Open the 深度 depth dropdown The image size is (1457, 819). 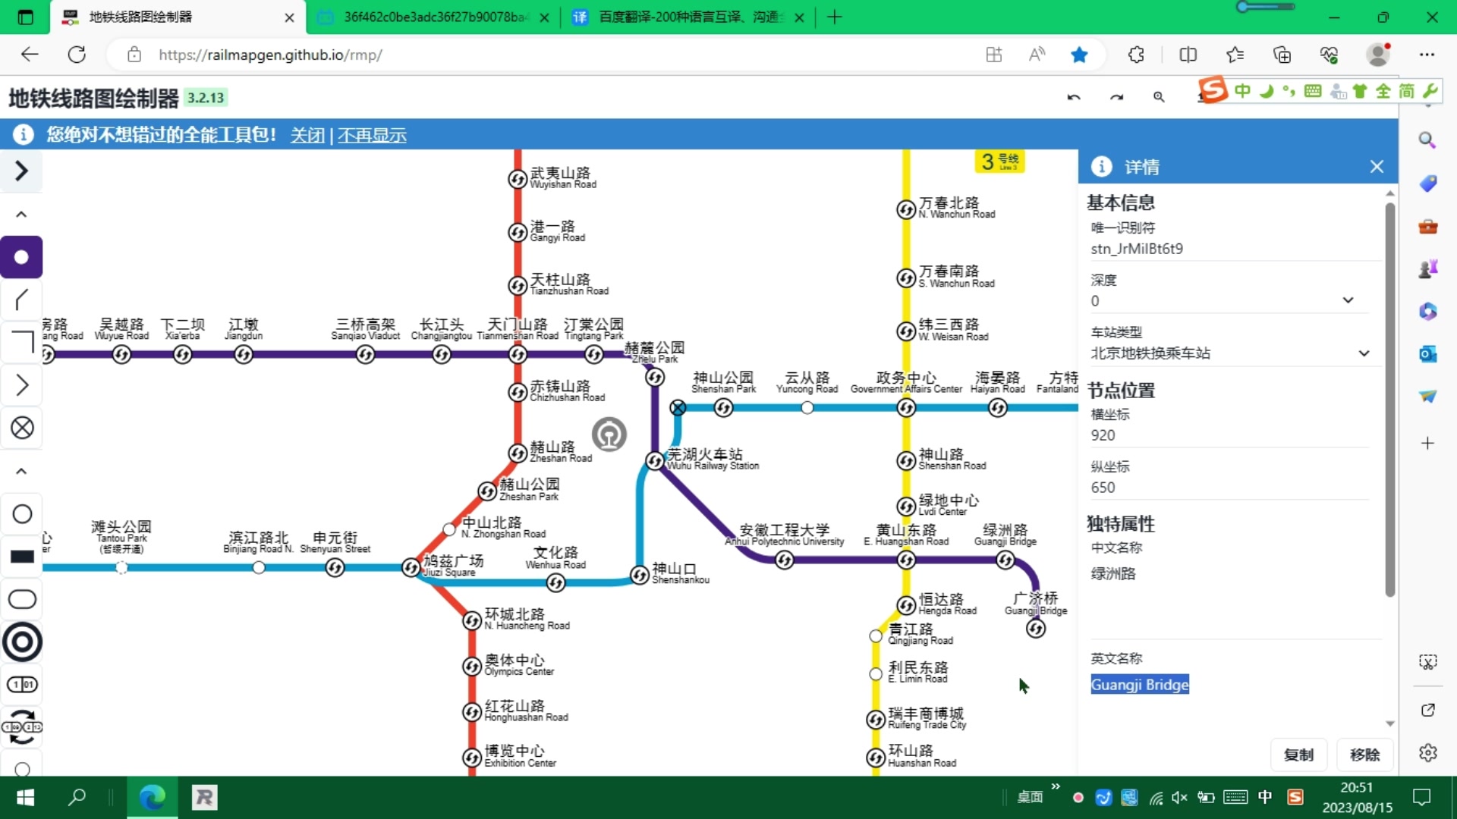[1348, 300]
